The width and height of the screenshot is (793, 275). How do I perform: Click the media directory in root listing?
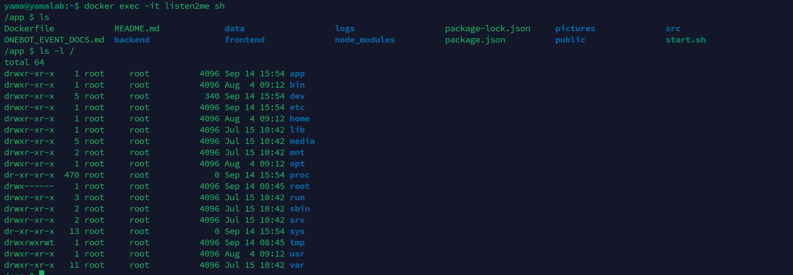tap(302, 141)
